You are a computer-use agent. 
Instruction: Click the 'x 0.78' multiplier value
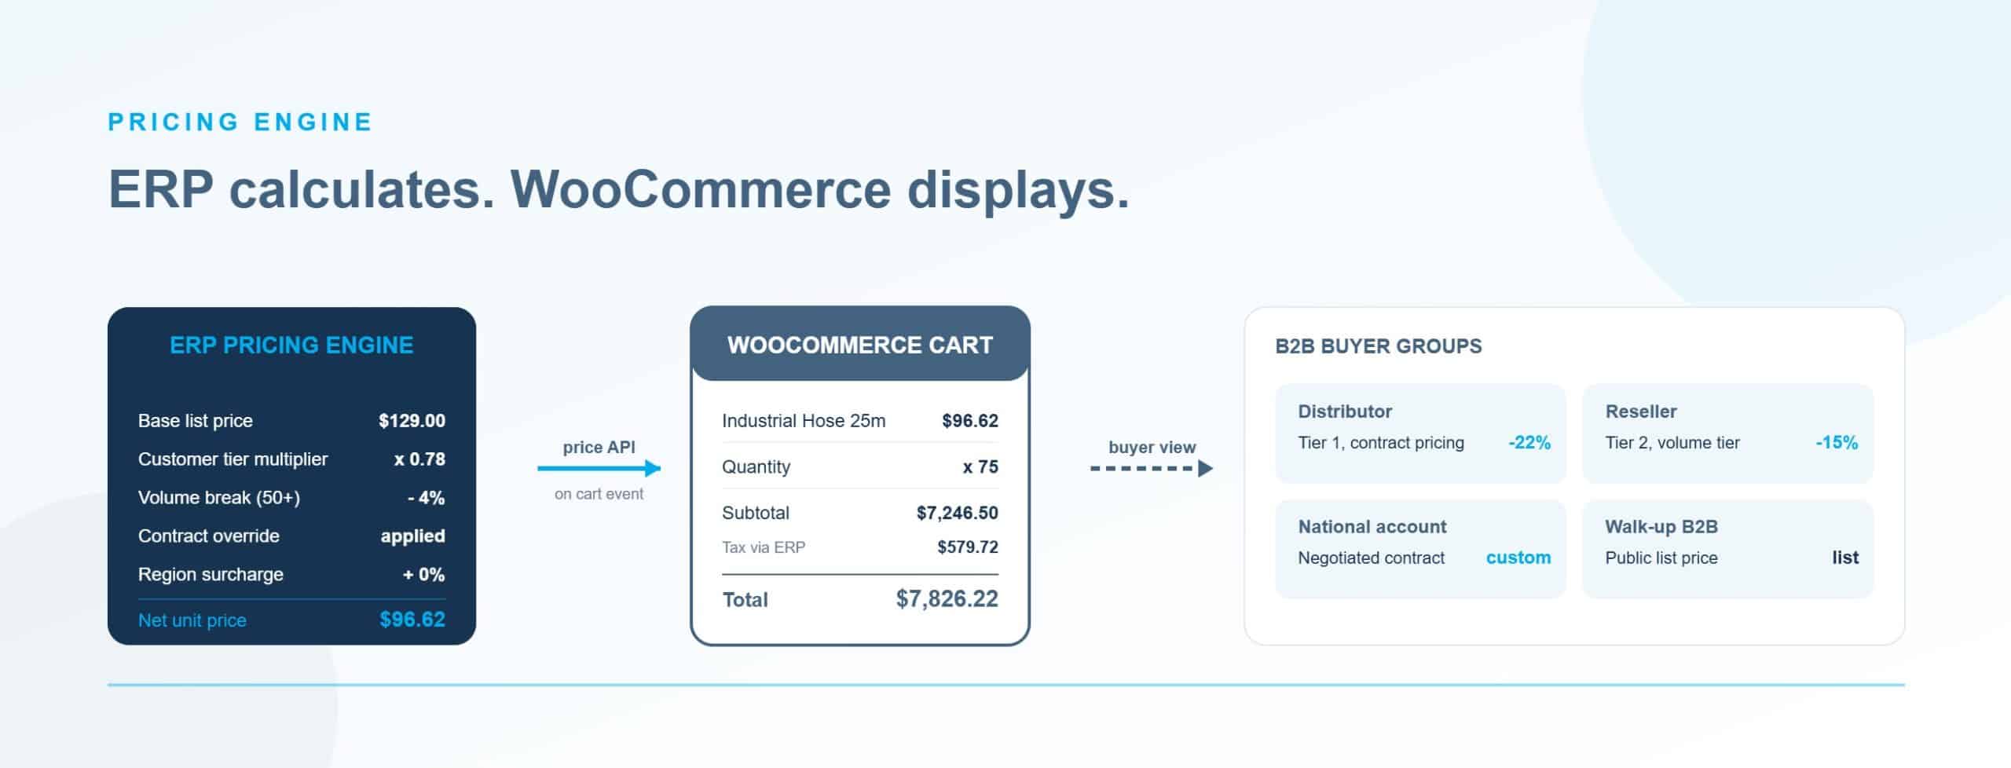tap(419, 459)
